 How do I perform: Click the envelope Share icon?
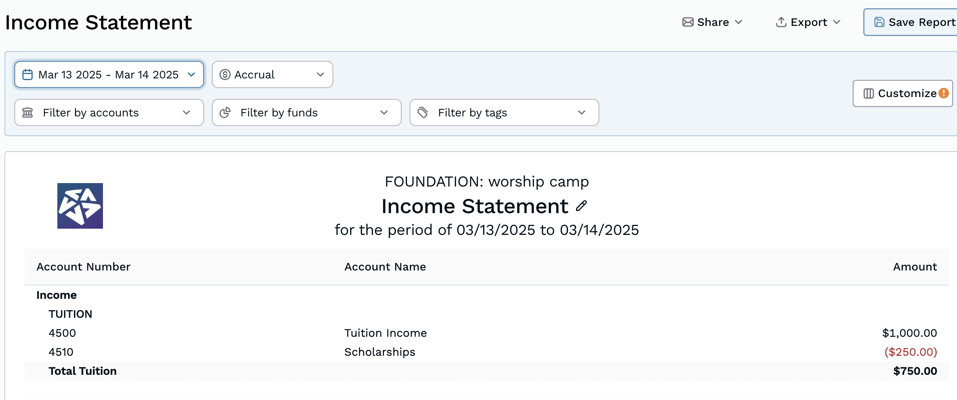[688, 22]
